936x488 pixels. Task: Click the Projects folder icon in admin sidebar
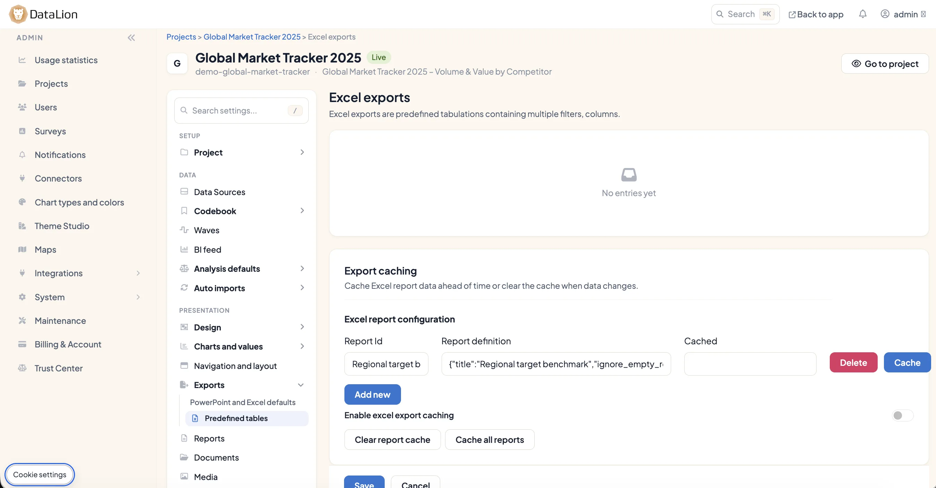coord(22,84)
